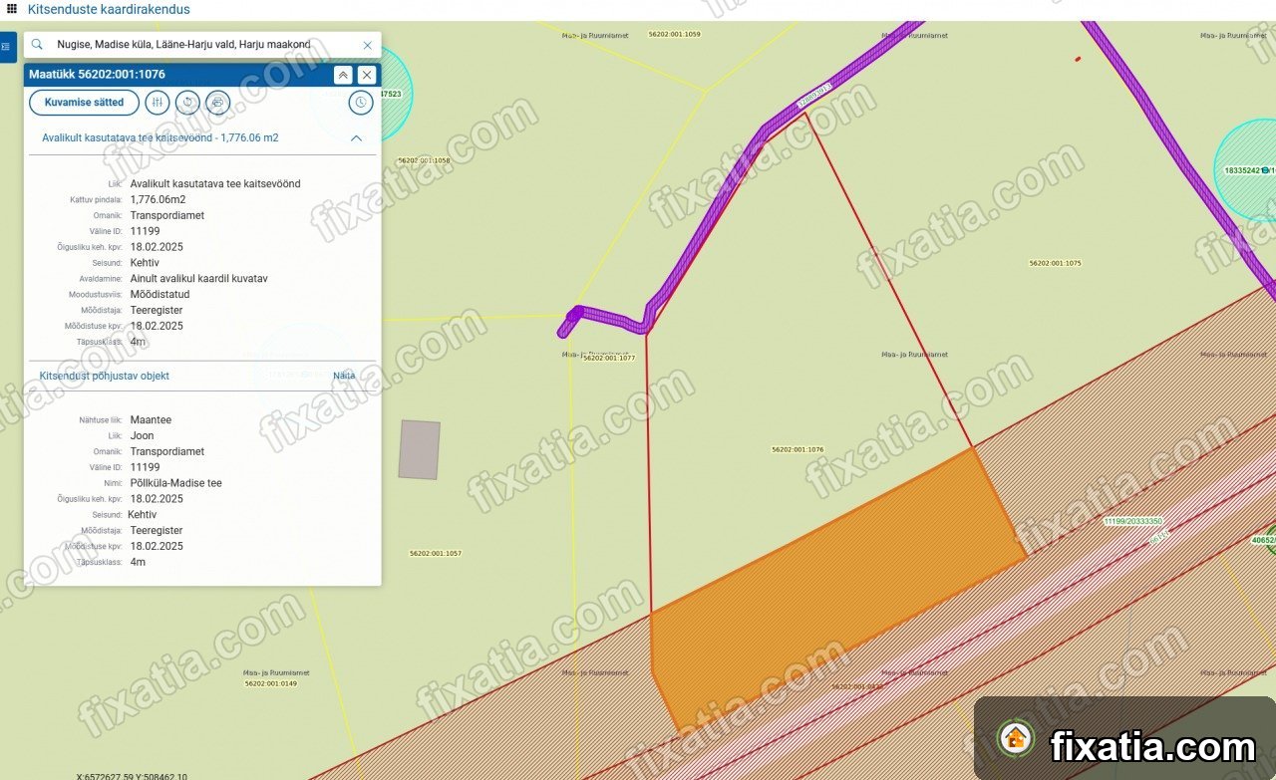Click the Kitsenduste kaardirakendus title
Viewport: 1276px width, 780px height.
(109, 9)
